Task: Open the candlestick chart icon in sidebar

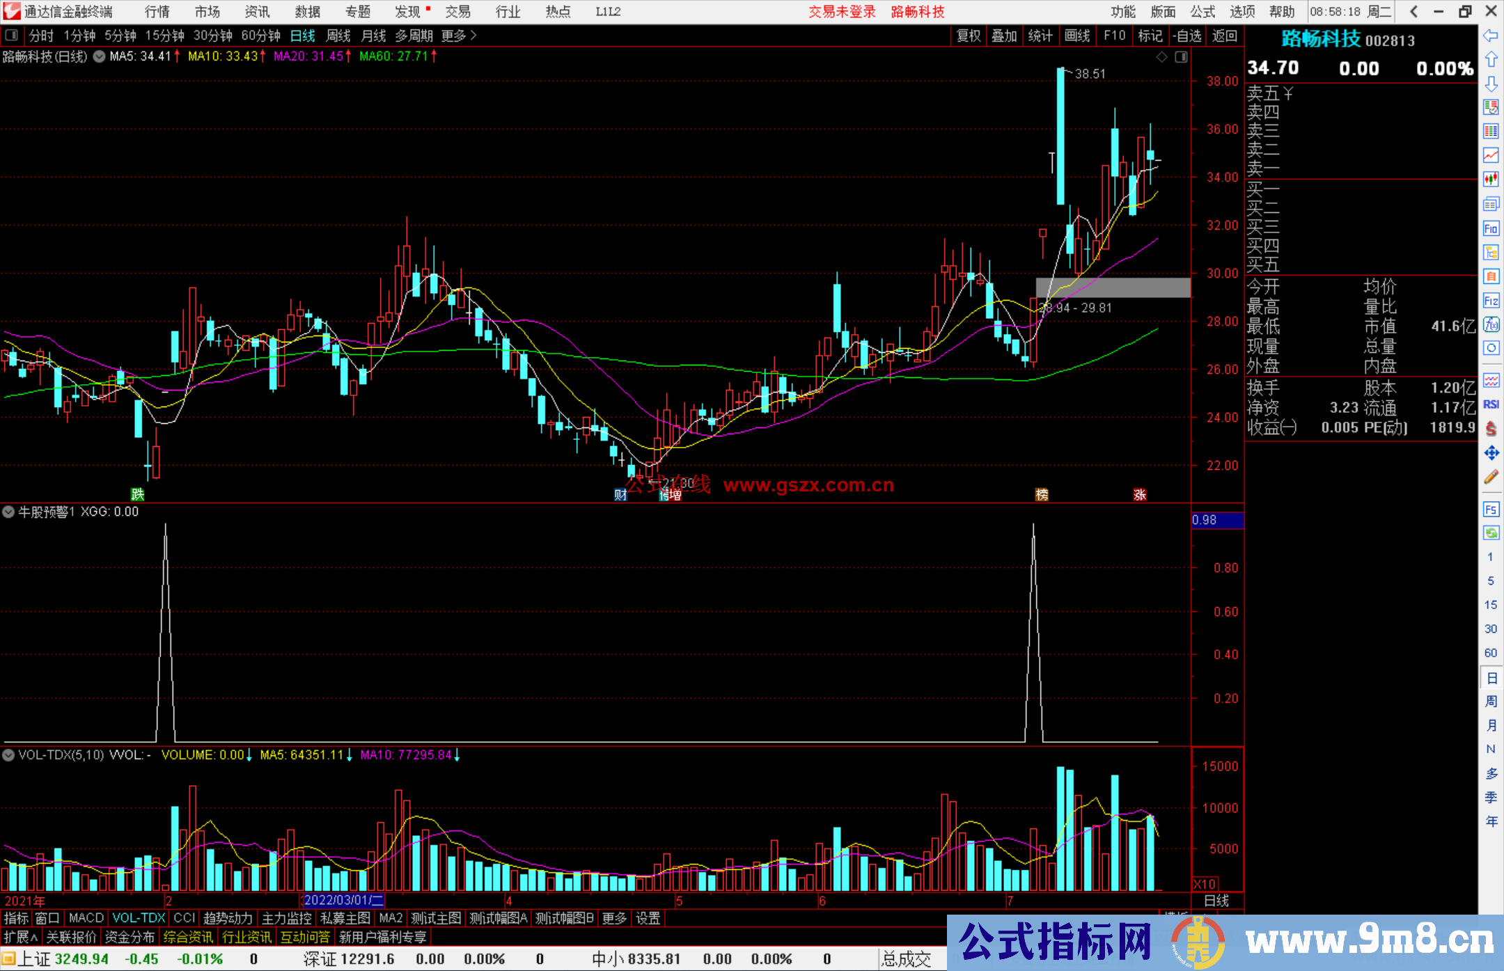Action: pos(1491,179)
